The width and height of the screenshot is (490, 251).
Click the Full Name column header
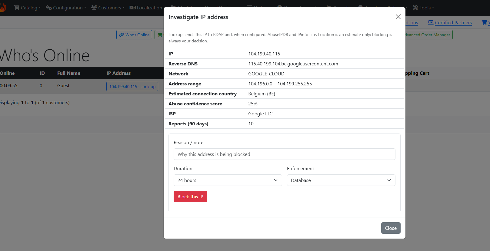[69, 73]
